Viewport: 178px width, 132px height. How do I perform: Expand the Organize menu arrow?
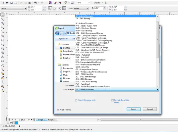tap(67, 39)
